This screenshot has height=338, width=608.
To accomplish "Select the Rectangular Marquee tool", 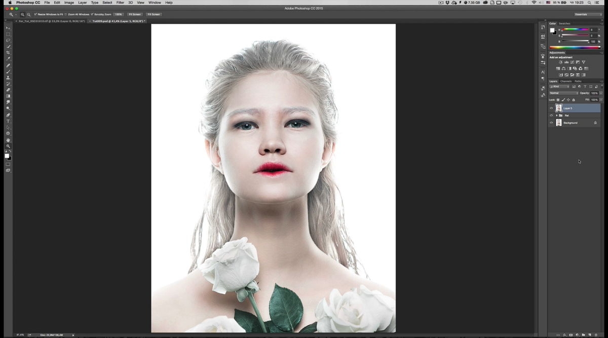I will point(8,34).
